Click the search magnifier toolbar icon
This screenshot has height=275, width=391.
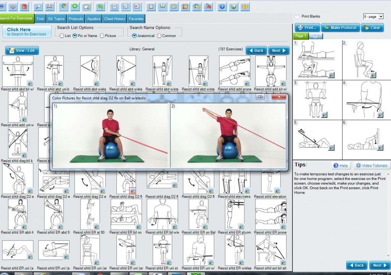pyautogui.click(x=38, y=6)
